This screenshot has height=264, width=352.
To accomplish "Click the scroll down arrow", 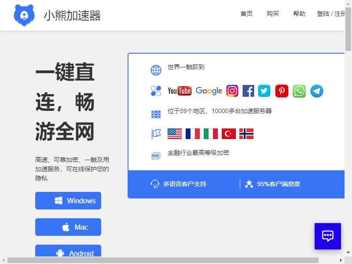I will pyautogui.click(x=348, y=253).
